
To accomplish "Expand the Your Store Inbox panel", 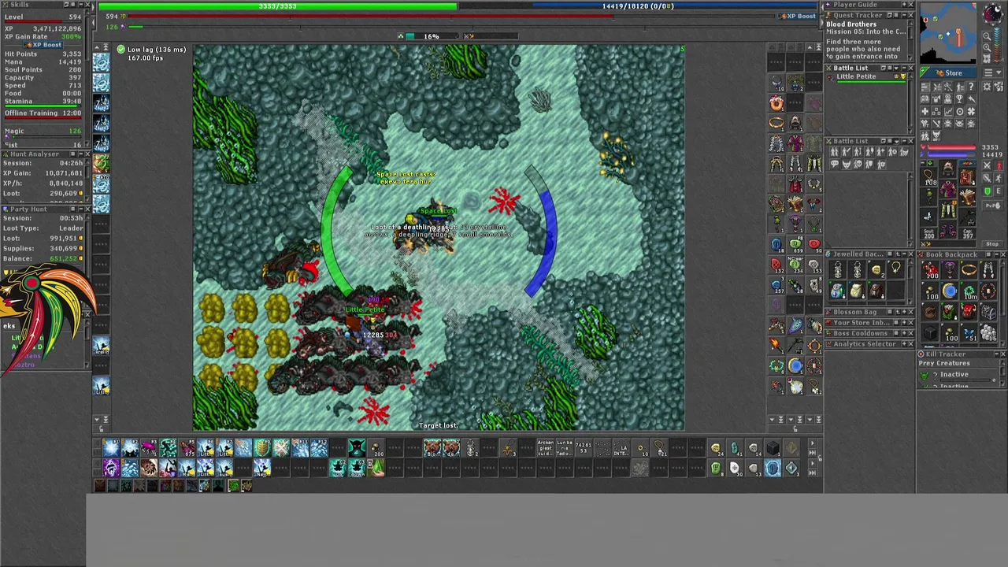I will [x=904, y=322].
